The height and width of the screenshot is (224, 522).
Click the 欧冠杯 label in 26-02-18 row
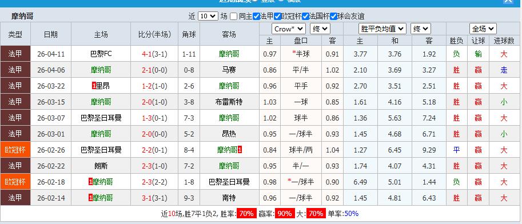[x=15, y=182]
